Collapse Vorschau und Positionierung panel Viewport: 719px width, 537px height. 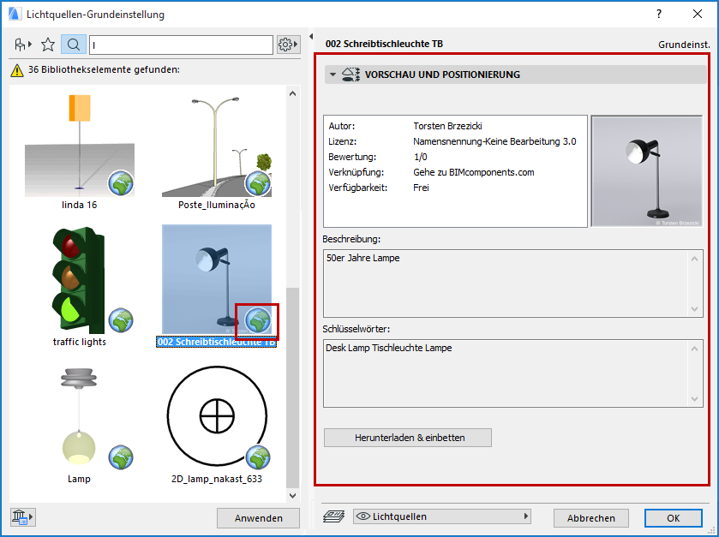click(x=333, y=75)
